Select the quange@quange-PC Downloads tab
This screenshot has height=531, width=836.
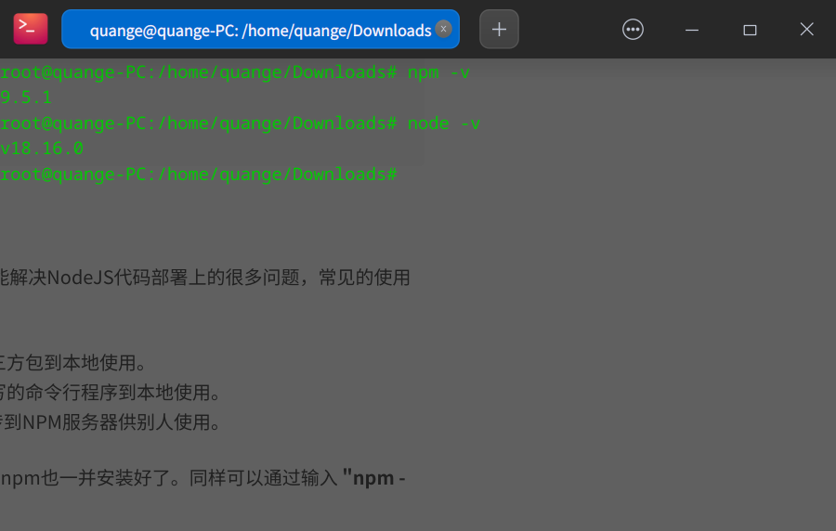coord(260,30)
